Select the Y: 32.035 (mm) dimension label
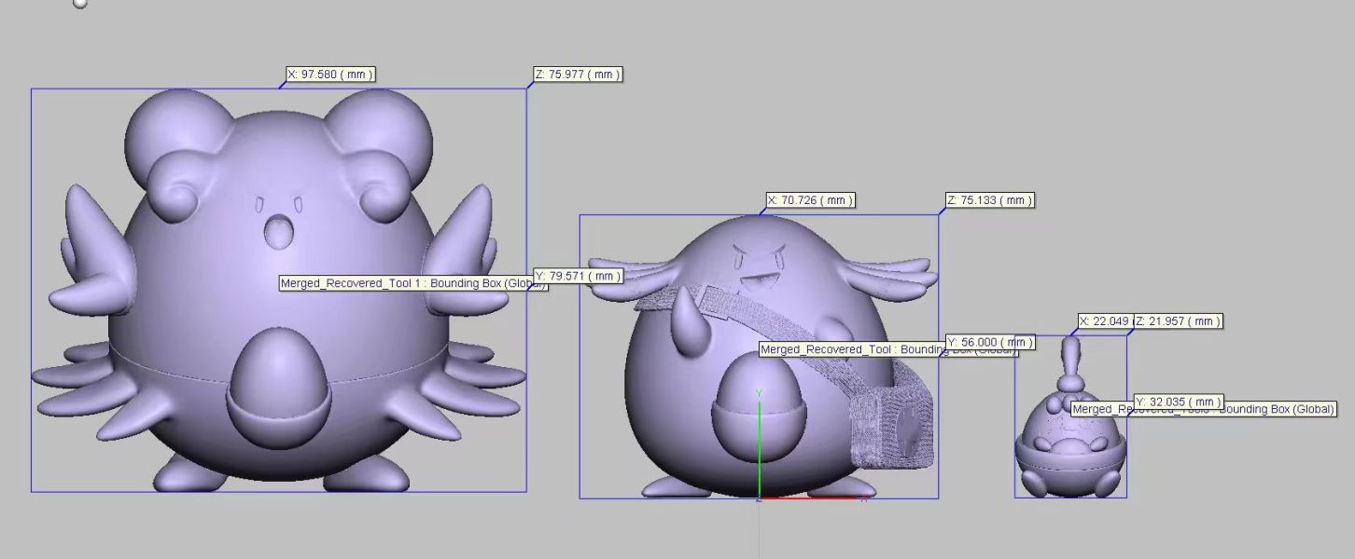Image resolution: width=1355 pixels, height=559 pixels. tap(1178, 401)
